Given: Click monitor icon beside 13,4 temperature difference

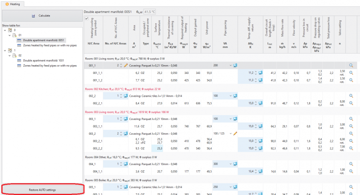Looking at the screenshot, I should point(260,171).
